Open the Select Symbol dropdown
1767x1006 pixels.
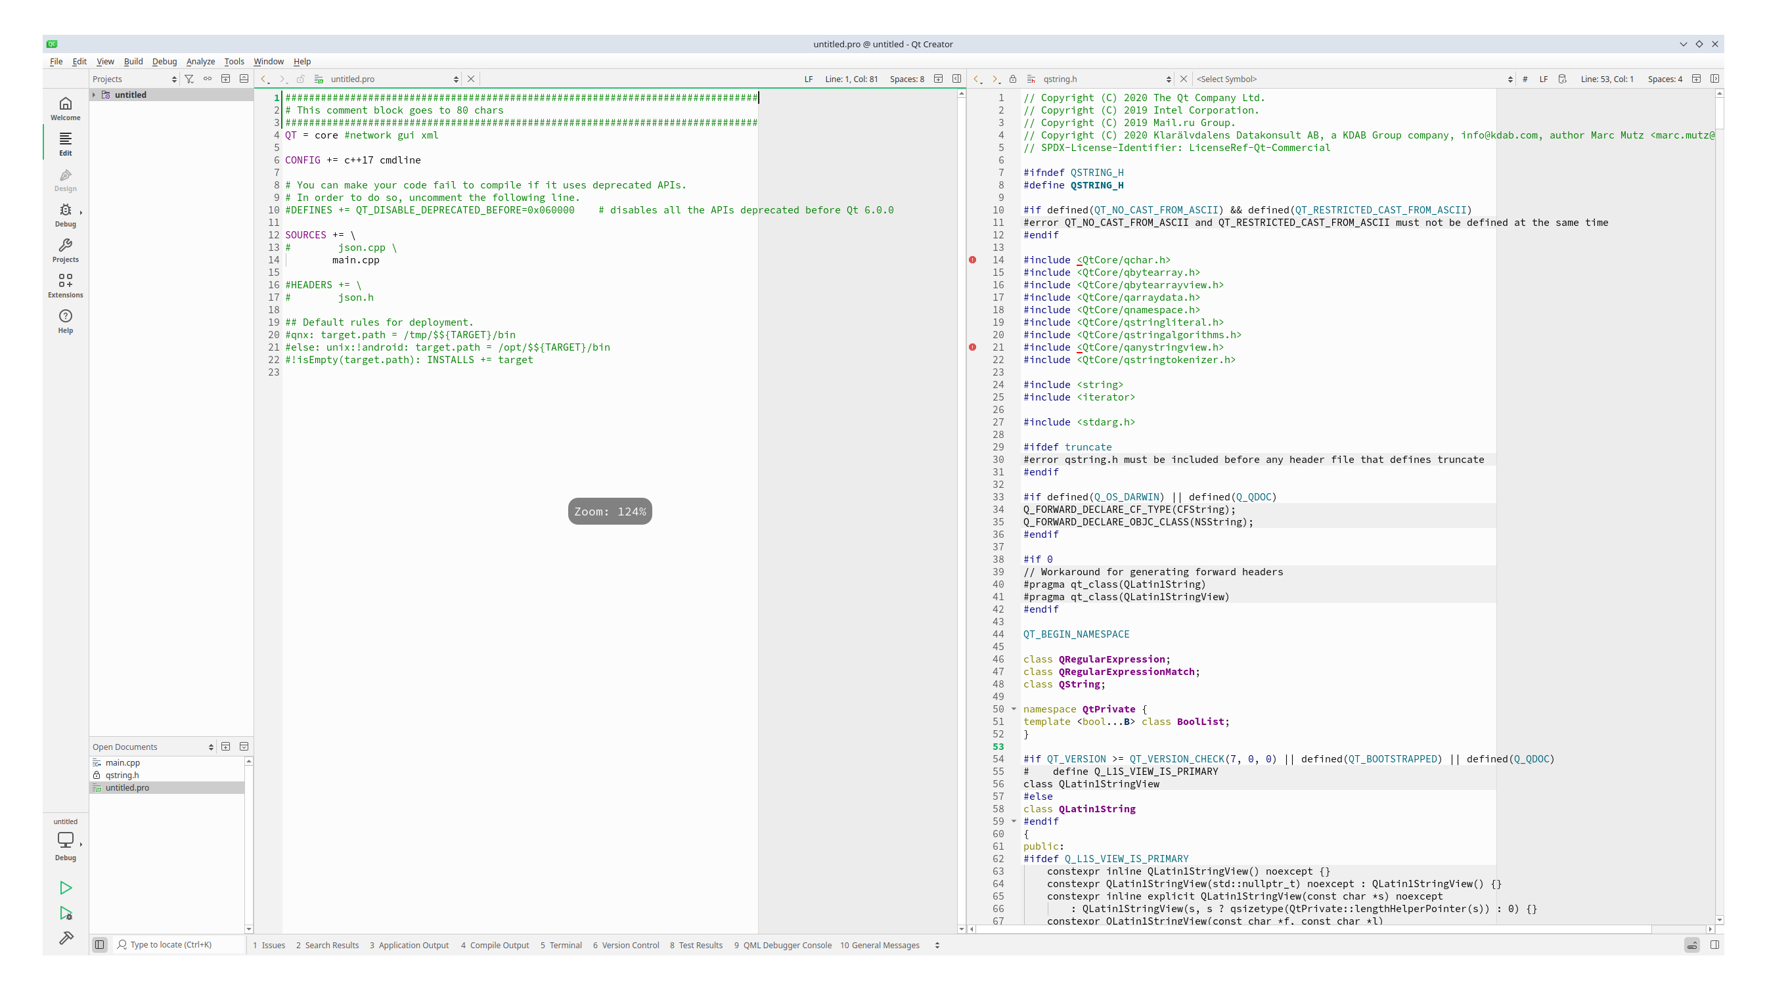click(1354, 79)
